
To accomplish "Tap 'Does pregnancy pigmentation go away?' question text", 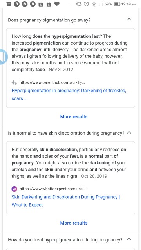I will coord(49,20).
